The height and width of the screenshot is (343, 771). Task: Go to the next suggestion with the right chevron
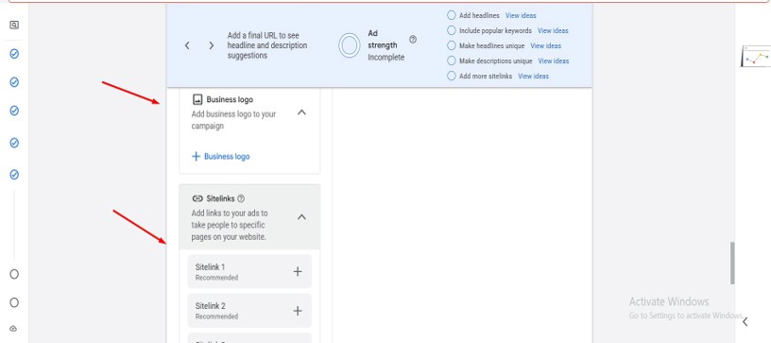(212, 45)
